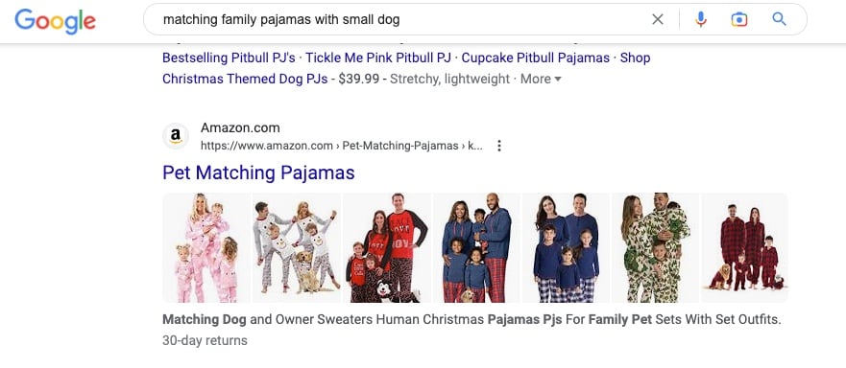Open the red shirts husky dog thumbnail

(386, 247)
